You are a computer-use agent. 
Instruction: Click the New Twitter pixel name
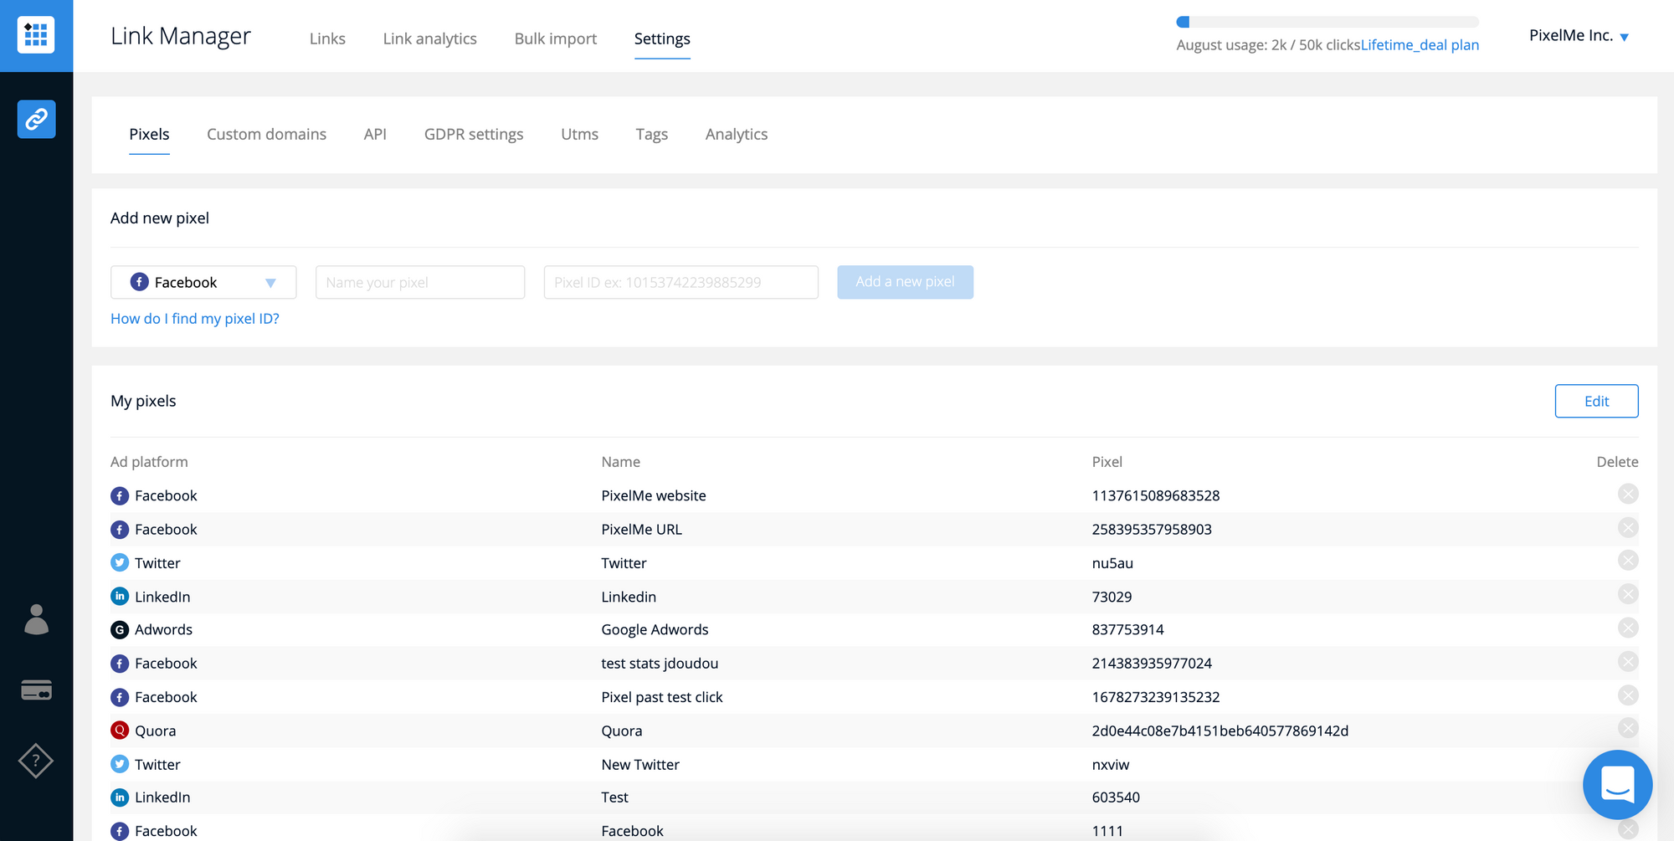coord(640,764)
